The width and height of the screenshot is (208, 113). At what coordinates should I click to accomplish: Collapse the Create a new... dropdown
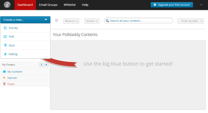tap(25, 20)
